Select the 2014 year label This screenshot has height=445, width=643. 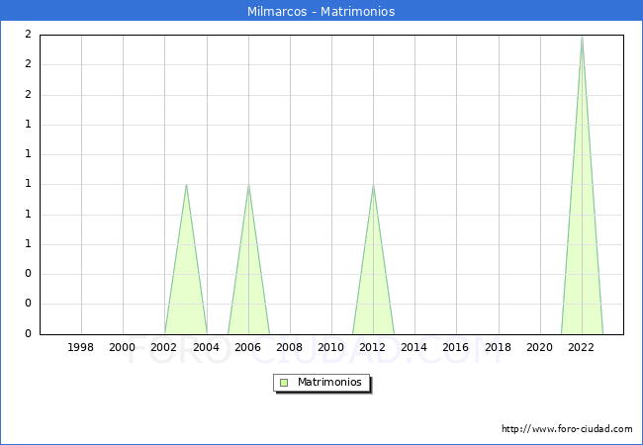(414, 347)
